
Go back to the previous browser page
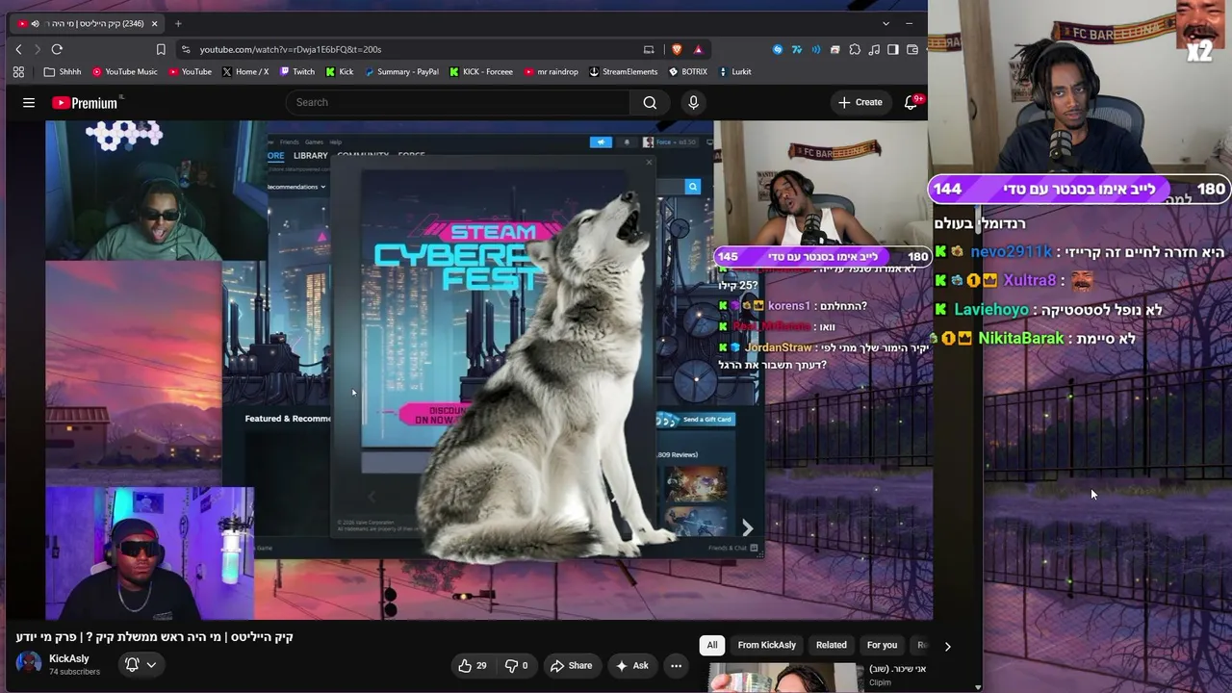[x=18, y=49]
